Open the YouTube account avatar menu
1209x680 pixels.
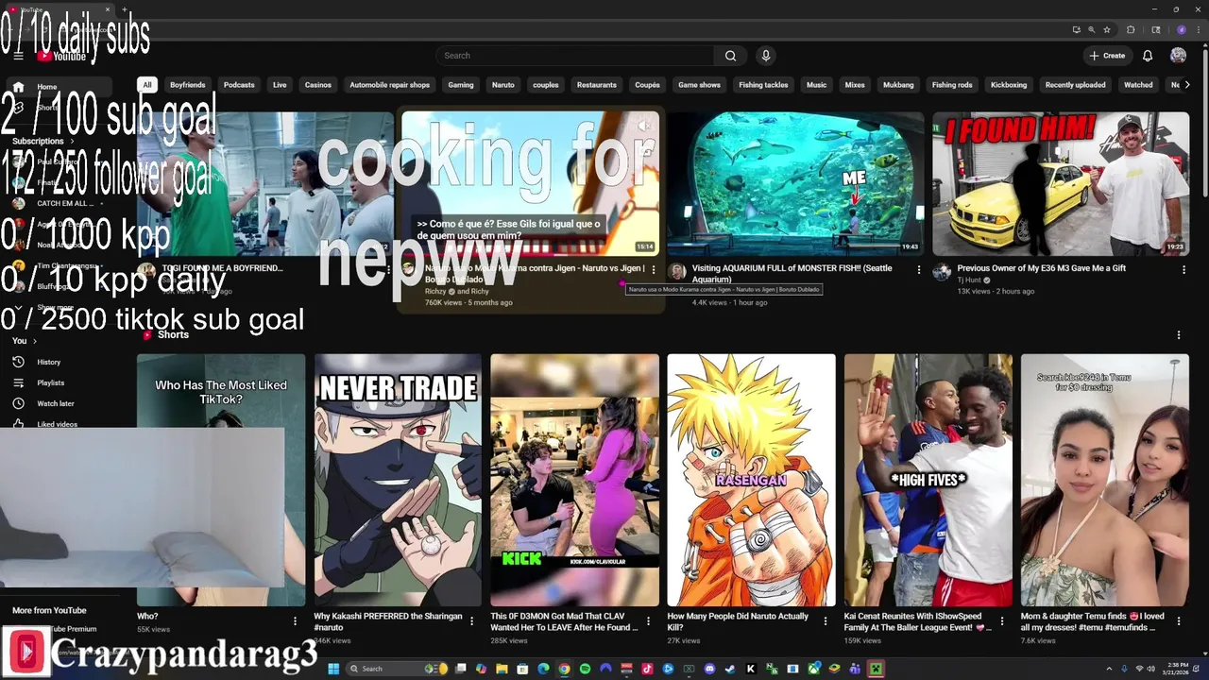[1178, 56]
